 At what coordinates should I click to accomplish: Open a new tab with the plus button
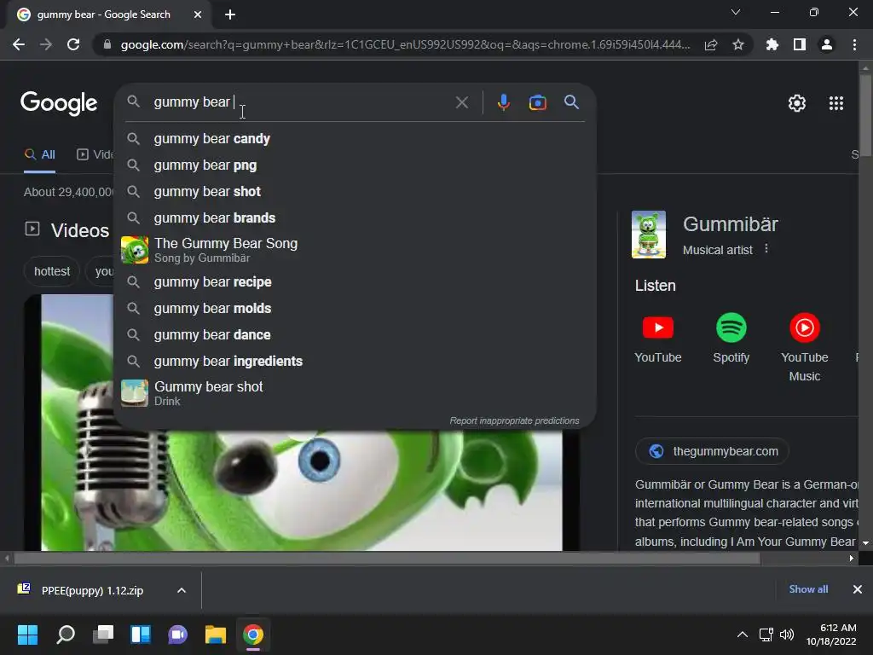(230, 14)
